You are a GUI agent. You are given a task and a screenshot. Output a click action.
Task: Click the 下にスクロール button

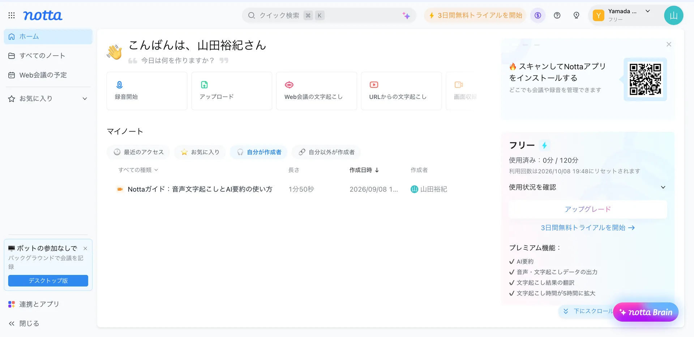(588, 311)
